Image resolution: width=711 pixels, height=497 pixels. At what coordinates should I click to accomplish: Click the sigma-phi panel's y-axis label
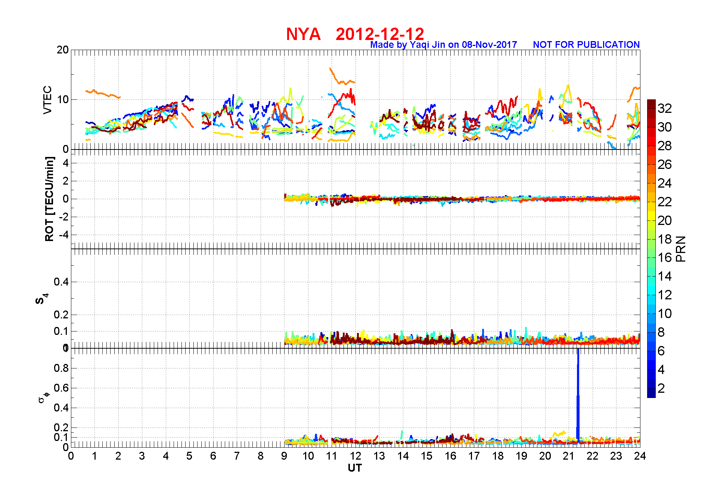44,398
